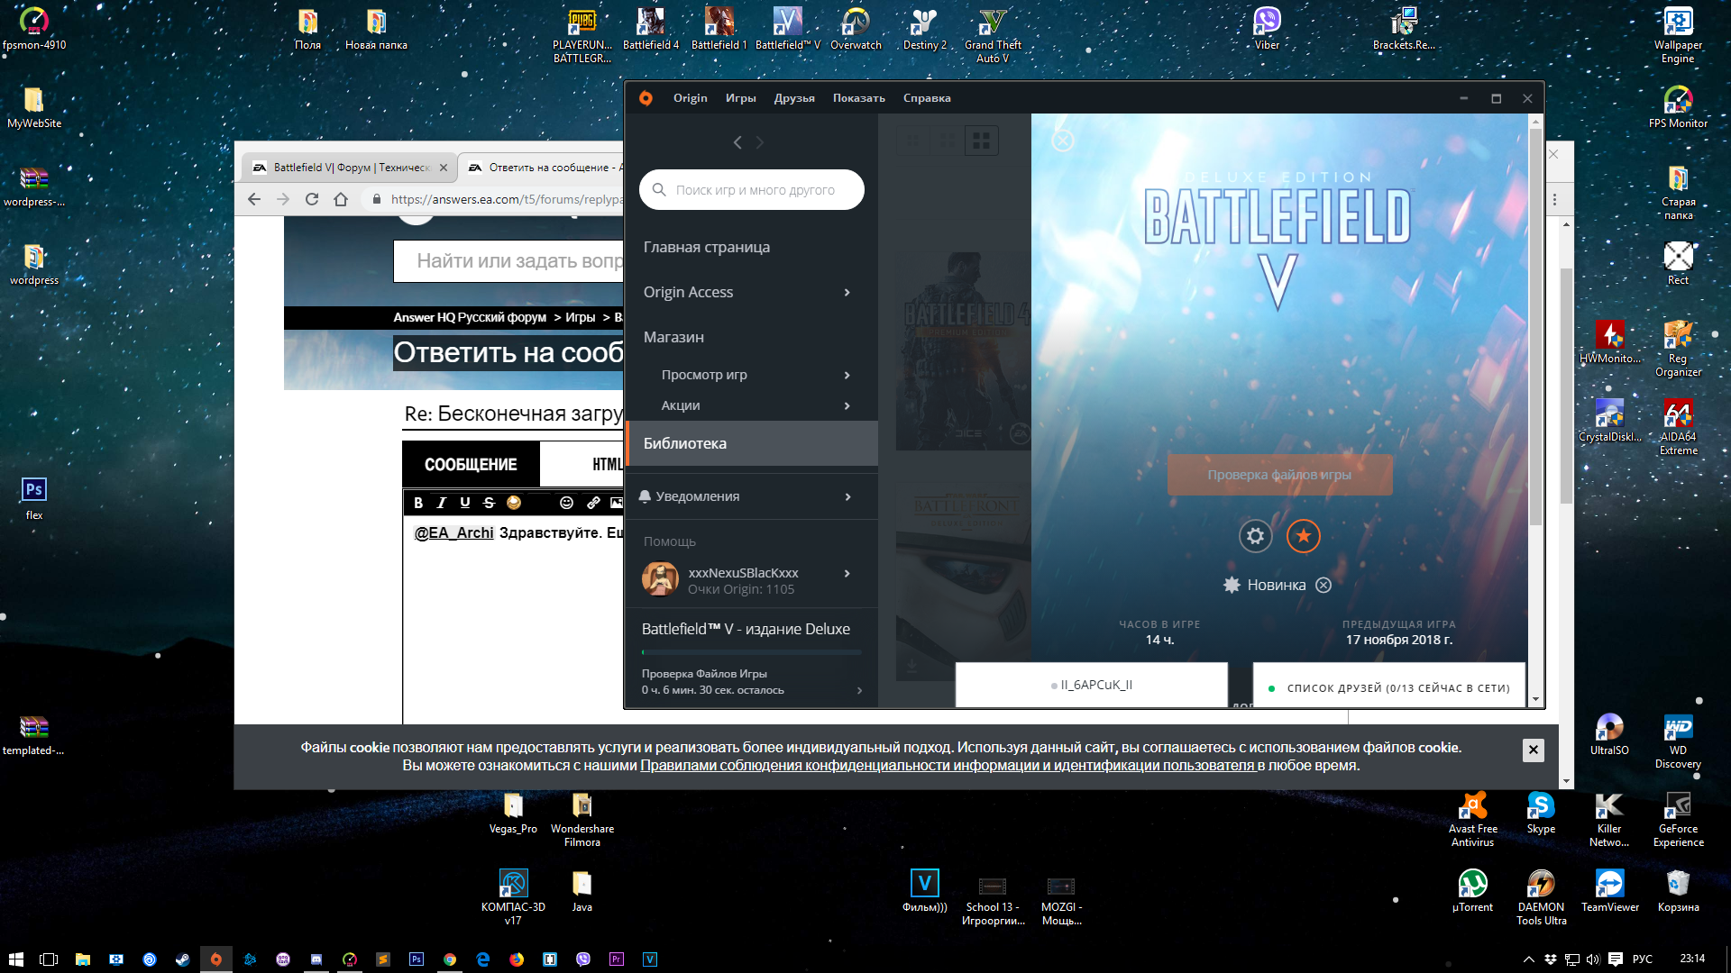Click Игры breadcrumb link

click(580, 317)
